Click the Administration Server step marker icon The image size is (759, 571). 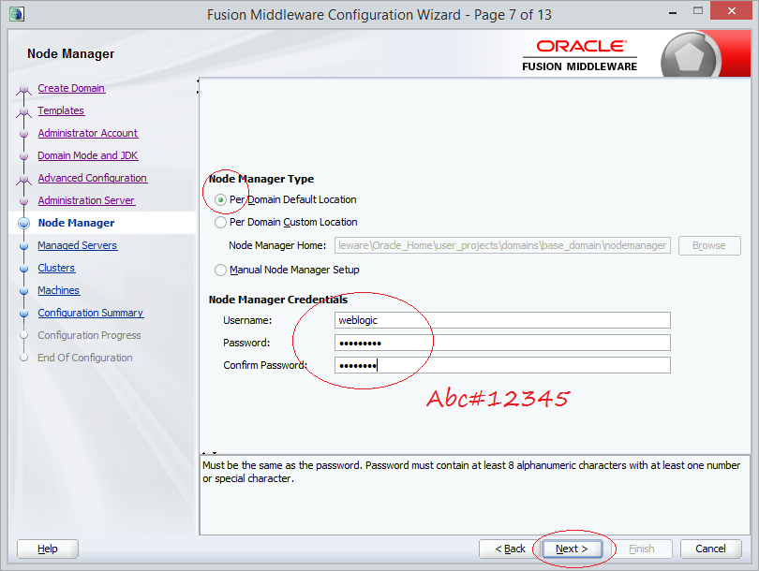[23, 200]
